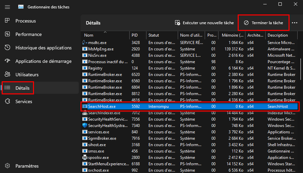The width and height of the screenshot is (303, 173).
Task: Click Exécuter une nouvelle tâche button
Action: (204, 23)
